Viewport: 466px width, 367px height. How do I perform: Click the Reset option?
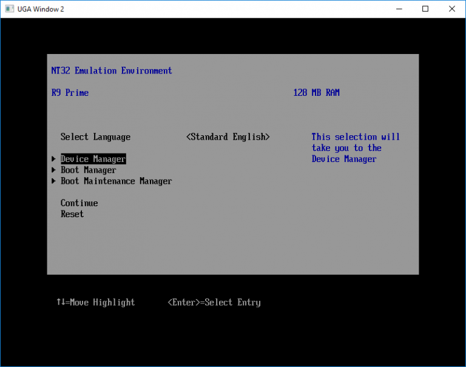(72, 214)
